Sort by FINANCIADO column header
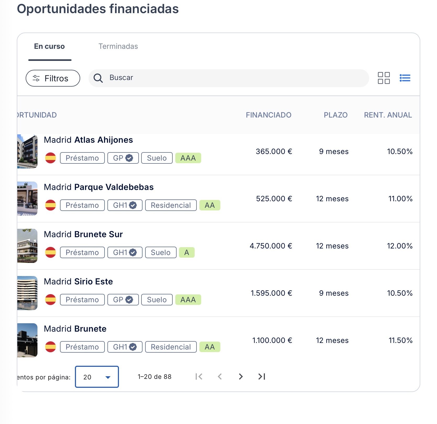The image size is (437, 424). tap(268, 115)
